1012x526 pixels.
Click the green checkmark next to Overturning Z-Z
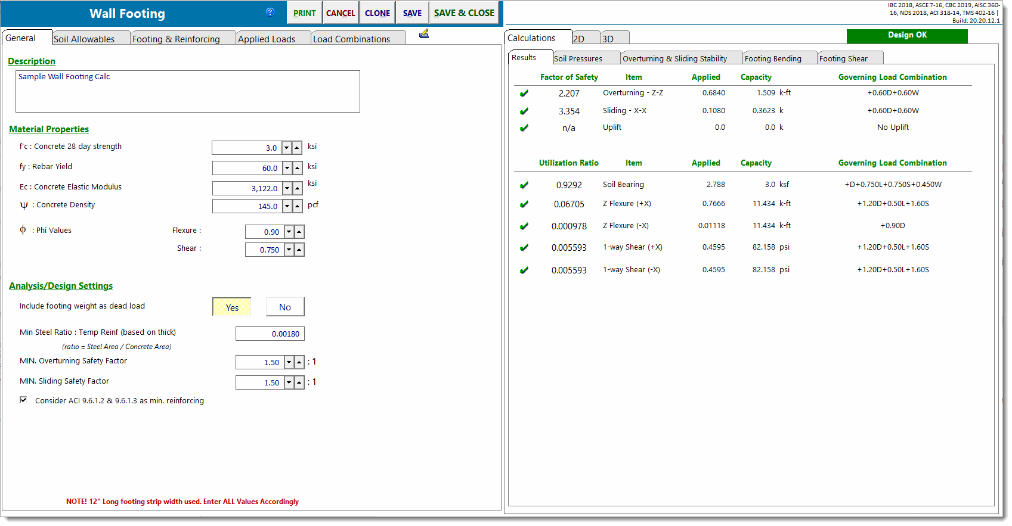tap(524, 94)
